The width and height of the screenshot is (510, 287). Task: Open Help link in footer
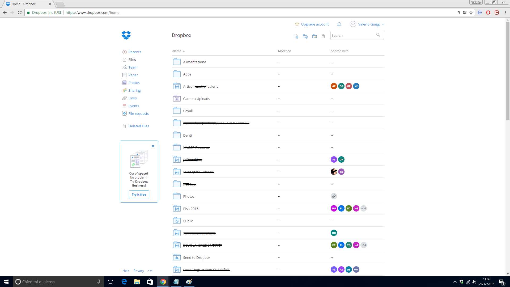(126, 271)
